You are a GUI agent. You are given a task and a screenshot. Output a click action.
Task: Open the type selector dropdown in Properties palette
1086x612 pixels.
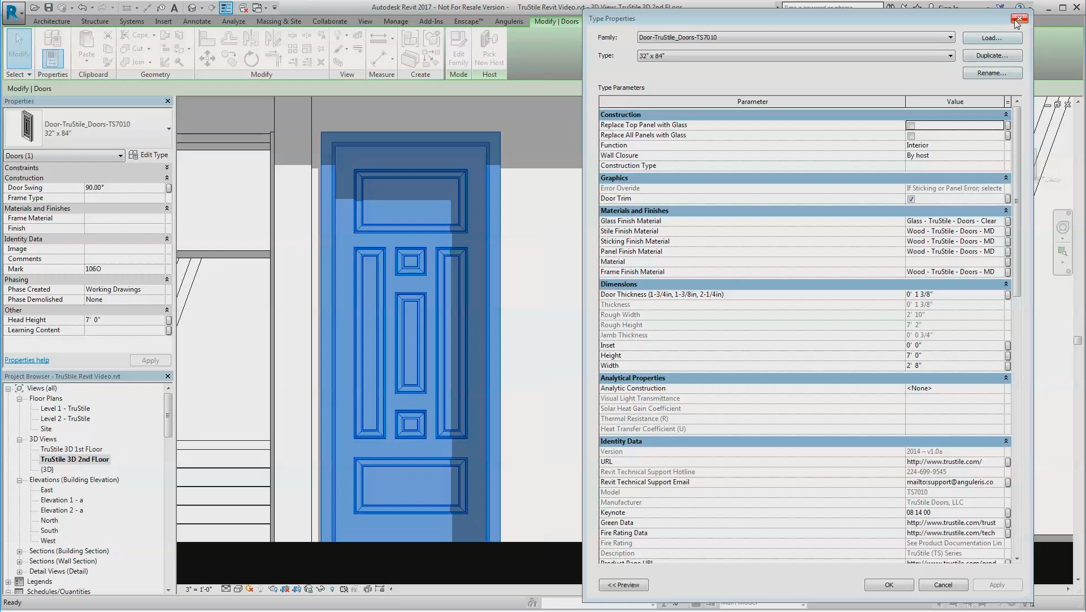tap(168, 129)
